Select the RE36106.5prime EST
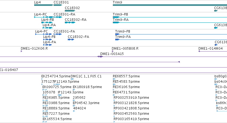 pyautogui.click(x=114, y=90)
